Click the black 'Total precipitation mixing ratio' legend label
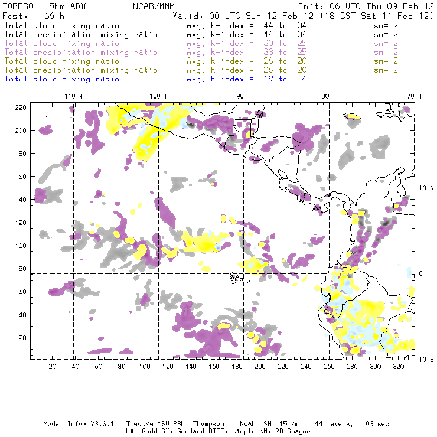This screenshot has height=437, width=437. (81, 35)
